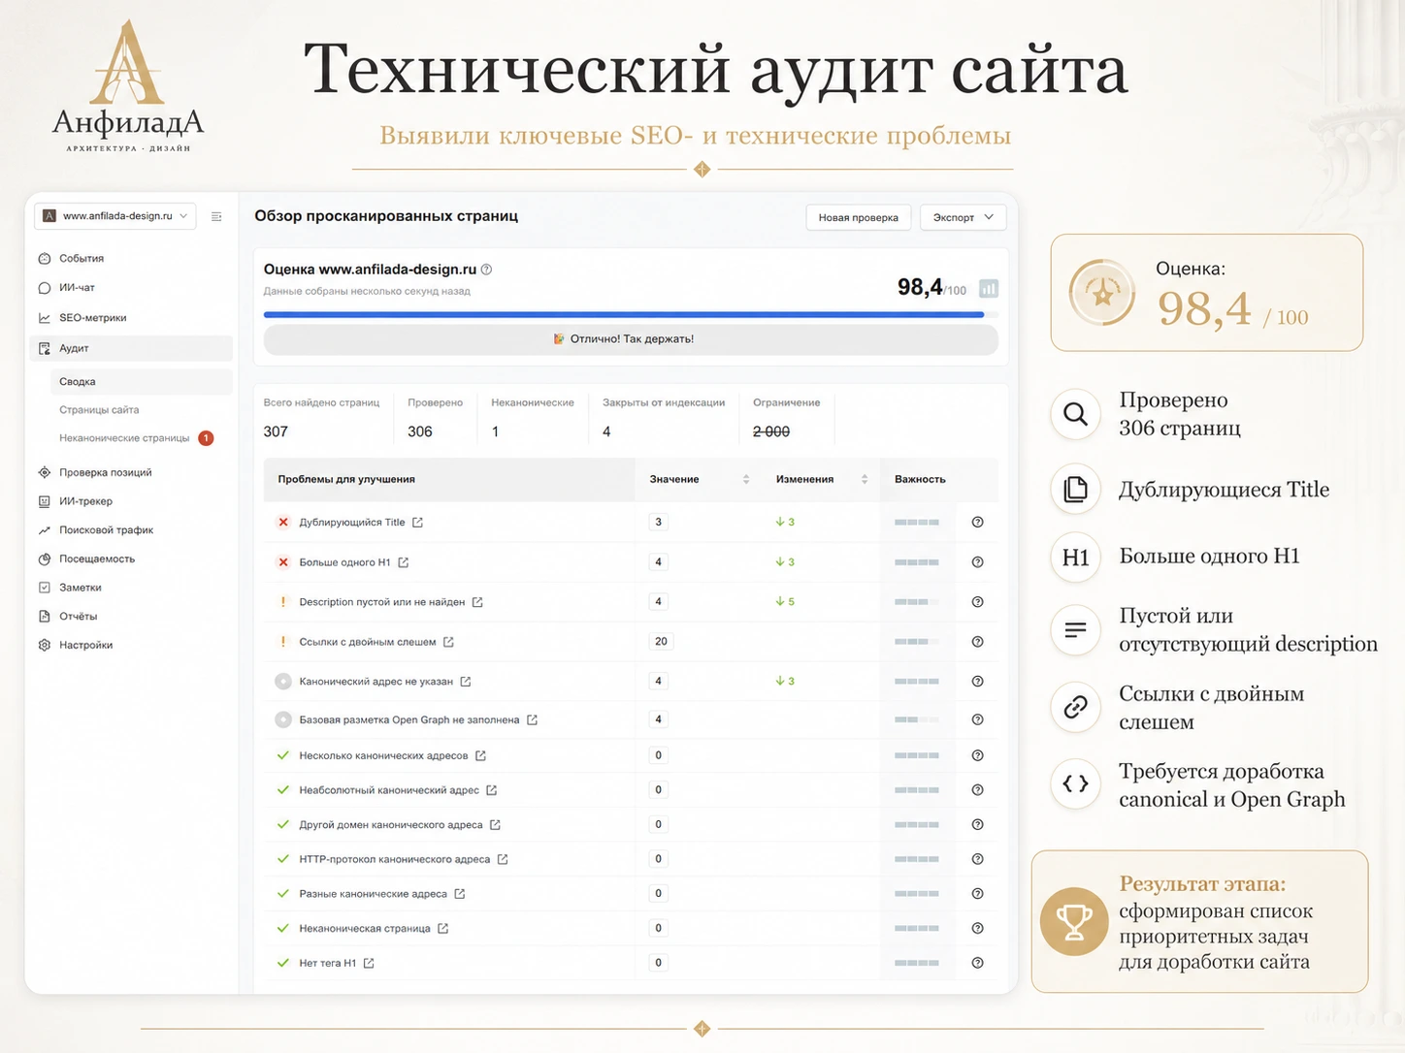1405x1053 pixels.
Task: Select Проверка позиций in the sidebar
Action: [x=105, y=473]
